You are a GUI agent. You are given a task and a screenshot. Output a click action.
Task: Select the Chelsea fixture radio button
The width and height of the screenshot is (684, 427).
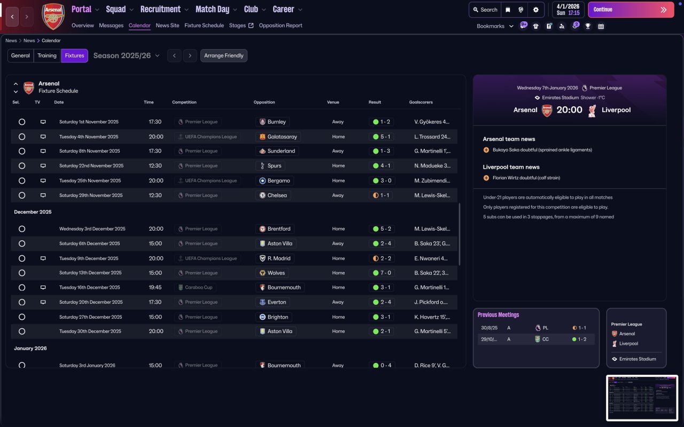point(22,195)
